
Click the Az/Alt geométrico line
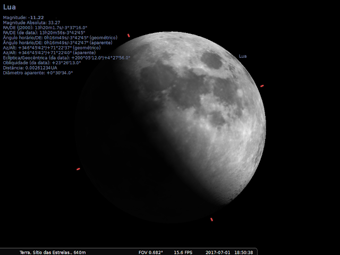pyautogui.click(x=52, y=48)
